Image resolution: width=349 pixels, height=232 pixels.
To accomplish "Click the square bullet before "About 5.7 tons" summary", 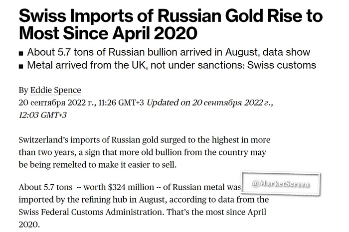I will 21,53.
